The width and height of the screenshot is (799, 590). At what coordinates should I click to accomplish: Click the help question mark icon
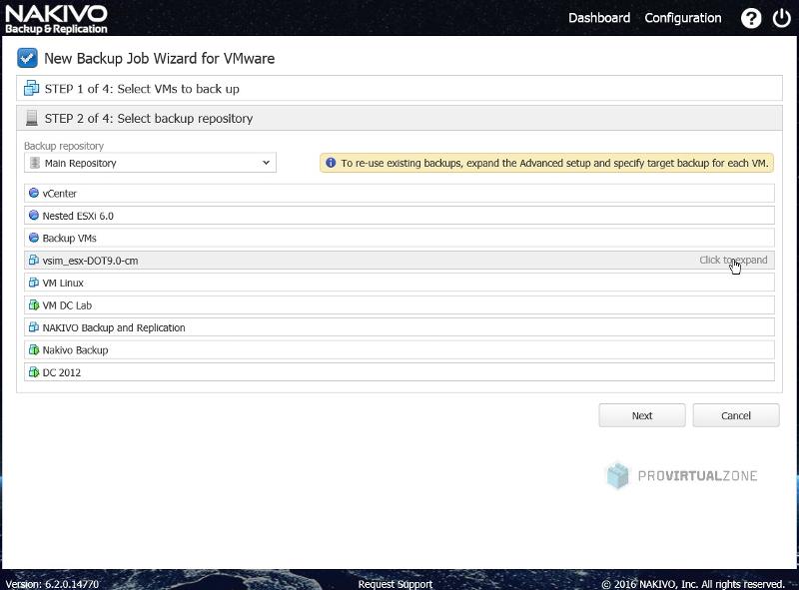coord(751,18)
